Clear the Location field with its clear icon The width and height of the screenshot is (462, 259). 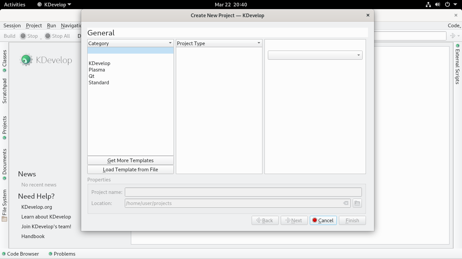click(x=346, y=203)
